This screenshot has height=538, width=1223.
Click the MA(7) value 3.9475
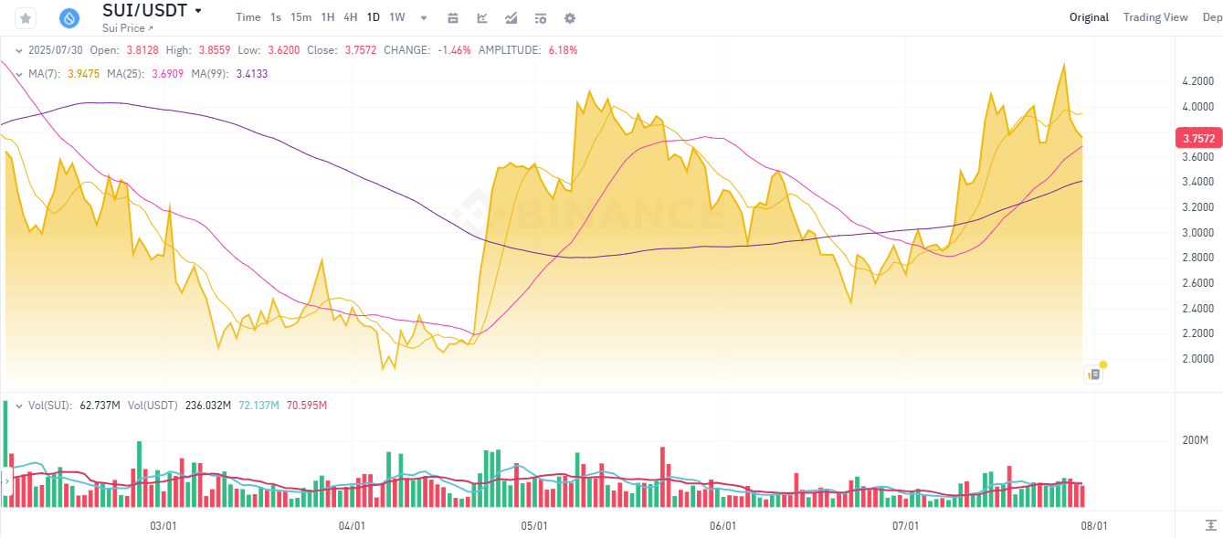(84, 73)
